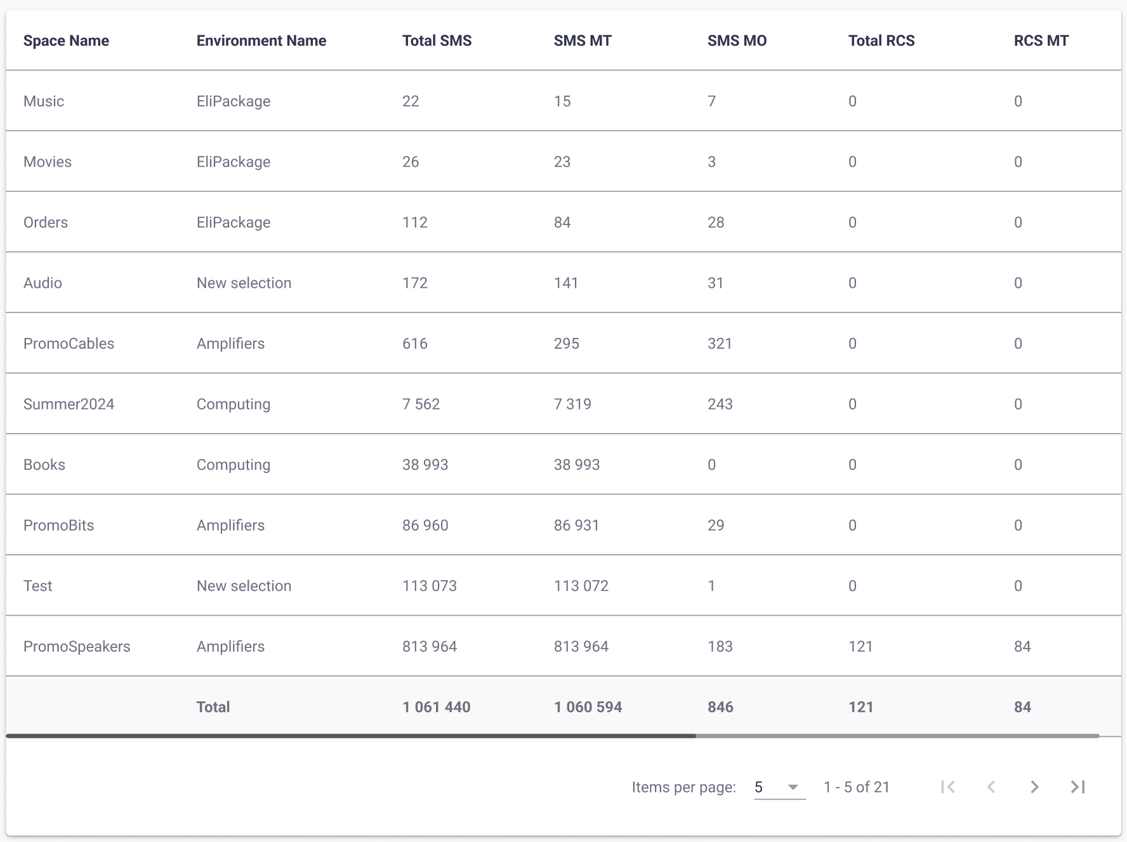Click Total SMS value 22
The height and width of the screenshot is (842, 1127).
point(411,101)
